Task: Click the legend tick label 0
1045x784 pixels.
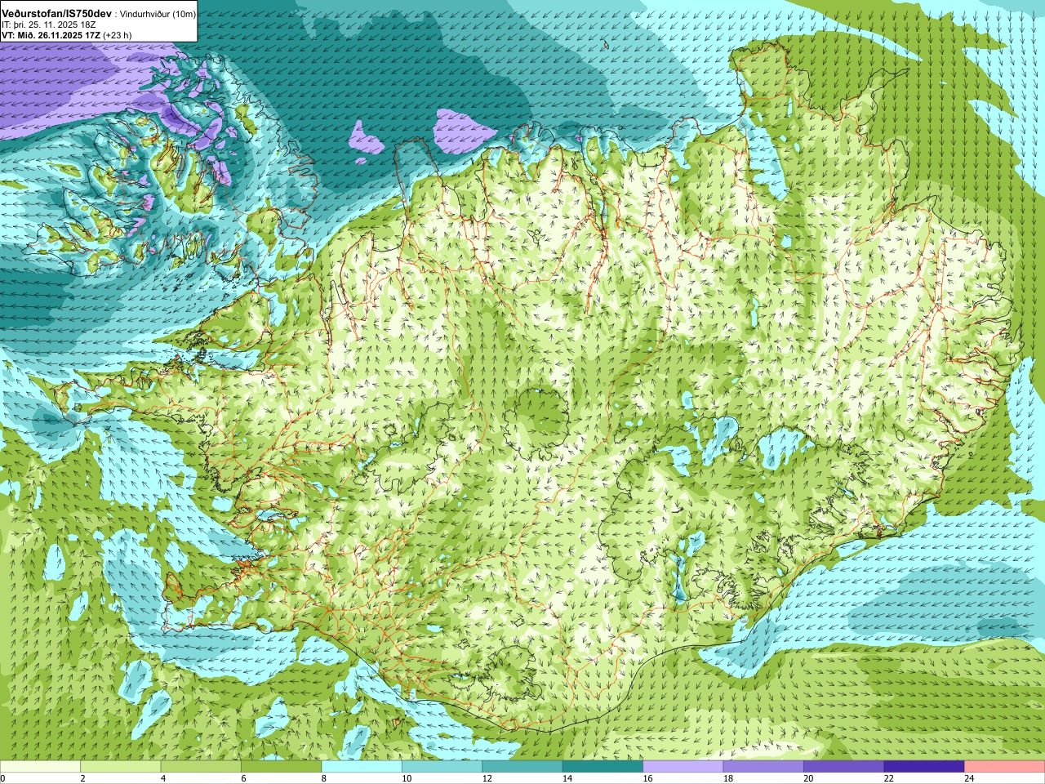Action: 3,778
